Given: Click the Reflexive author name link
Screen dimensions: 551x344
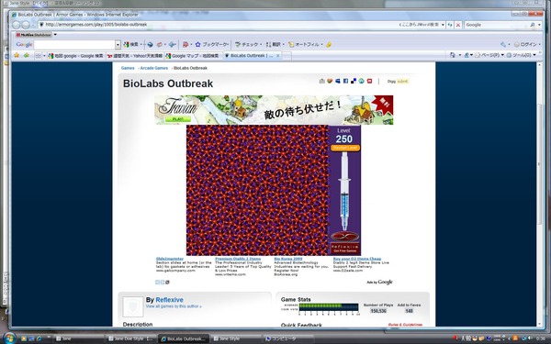Looking at the screenshot, I should click(169, 300).
